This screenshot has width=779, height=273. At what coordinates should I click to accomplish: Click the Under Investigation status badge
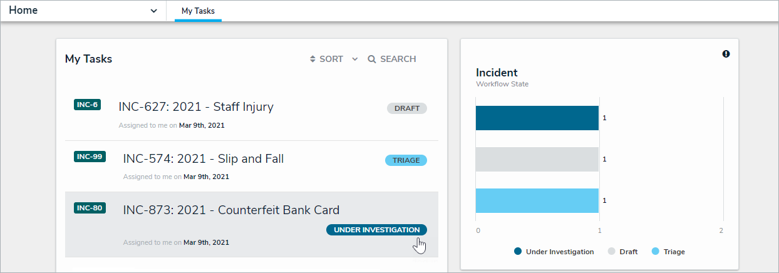click(376, 230)
